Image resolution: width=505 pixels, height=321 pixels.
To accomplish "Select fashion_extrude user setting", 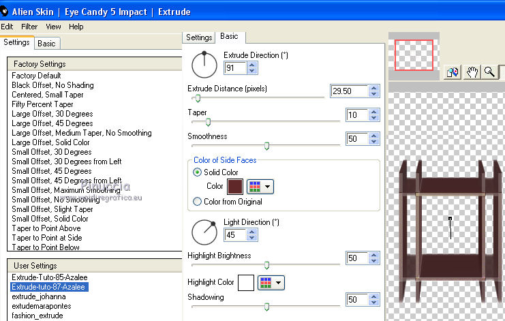I will (x=37, y=316).
